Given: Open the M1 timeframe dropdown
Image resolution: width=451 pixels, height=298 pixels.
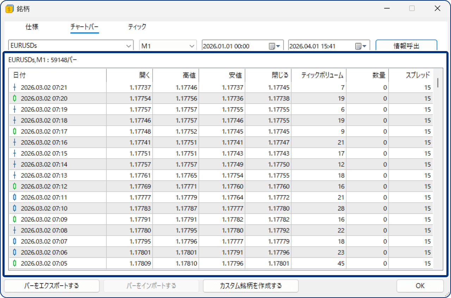Looking at the screenshot, I should (192, 45).
